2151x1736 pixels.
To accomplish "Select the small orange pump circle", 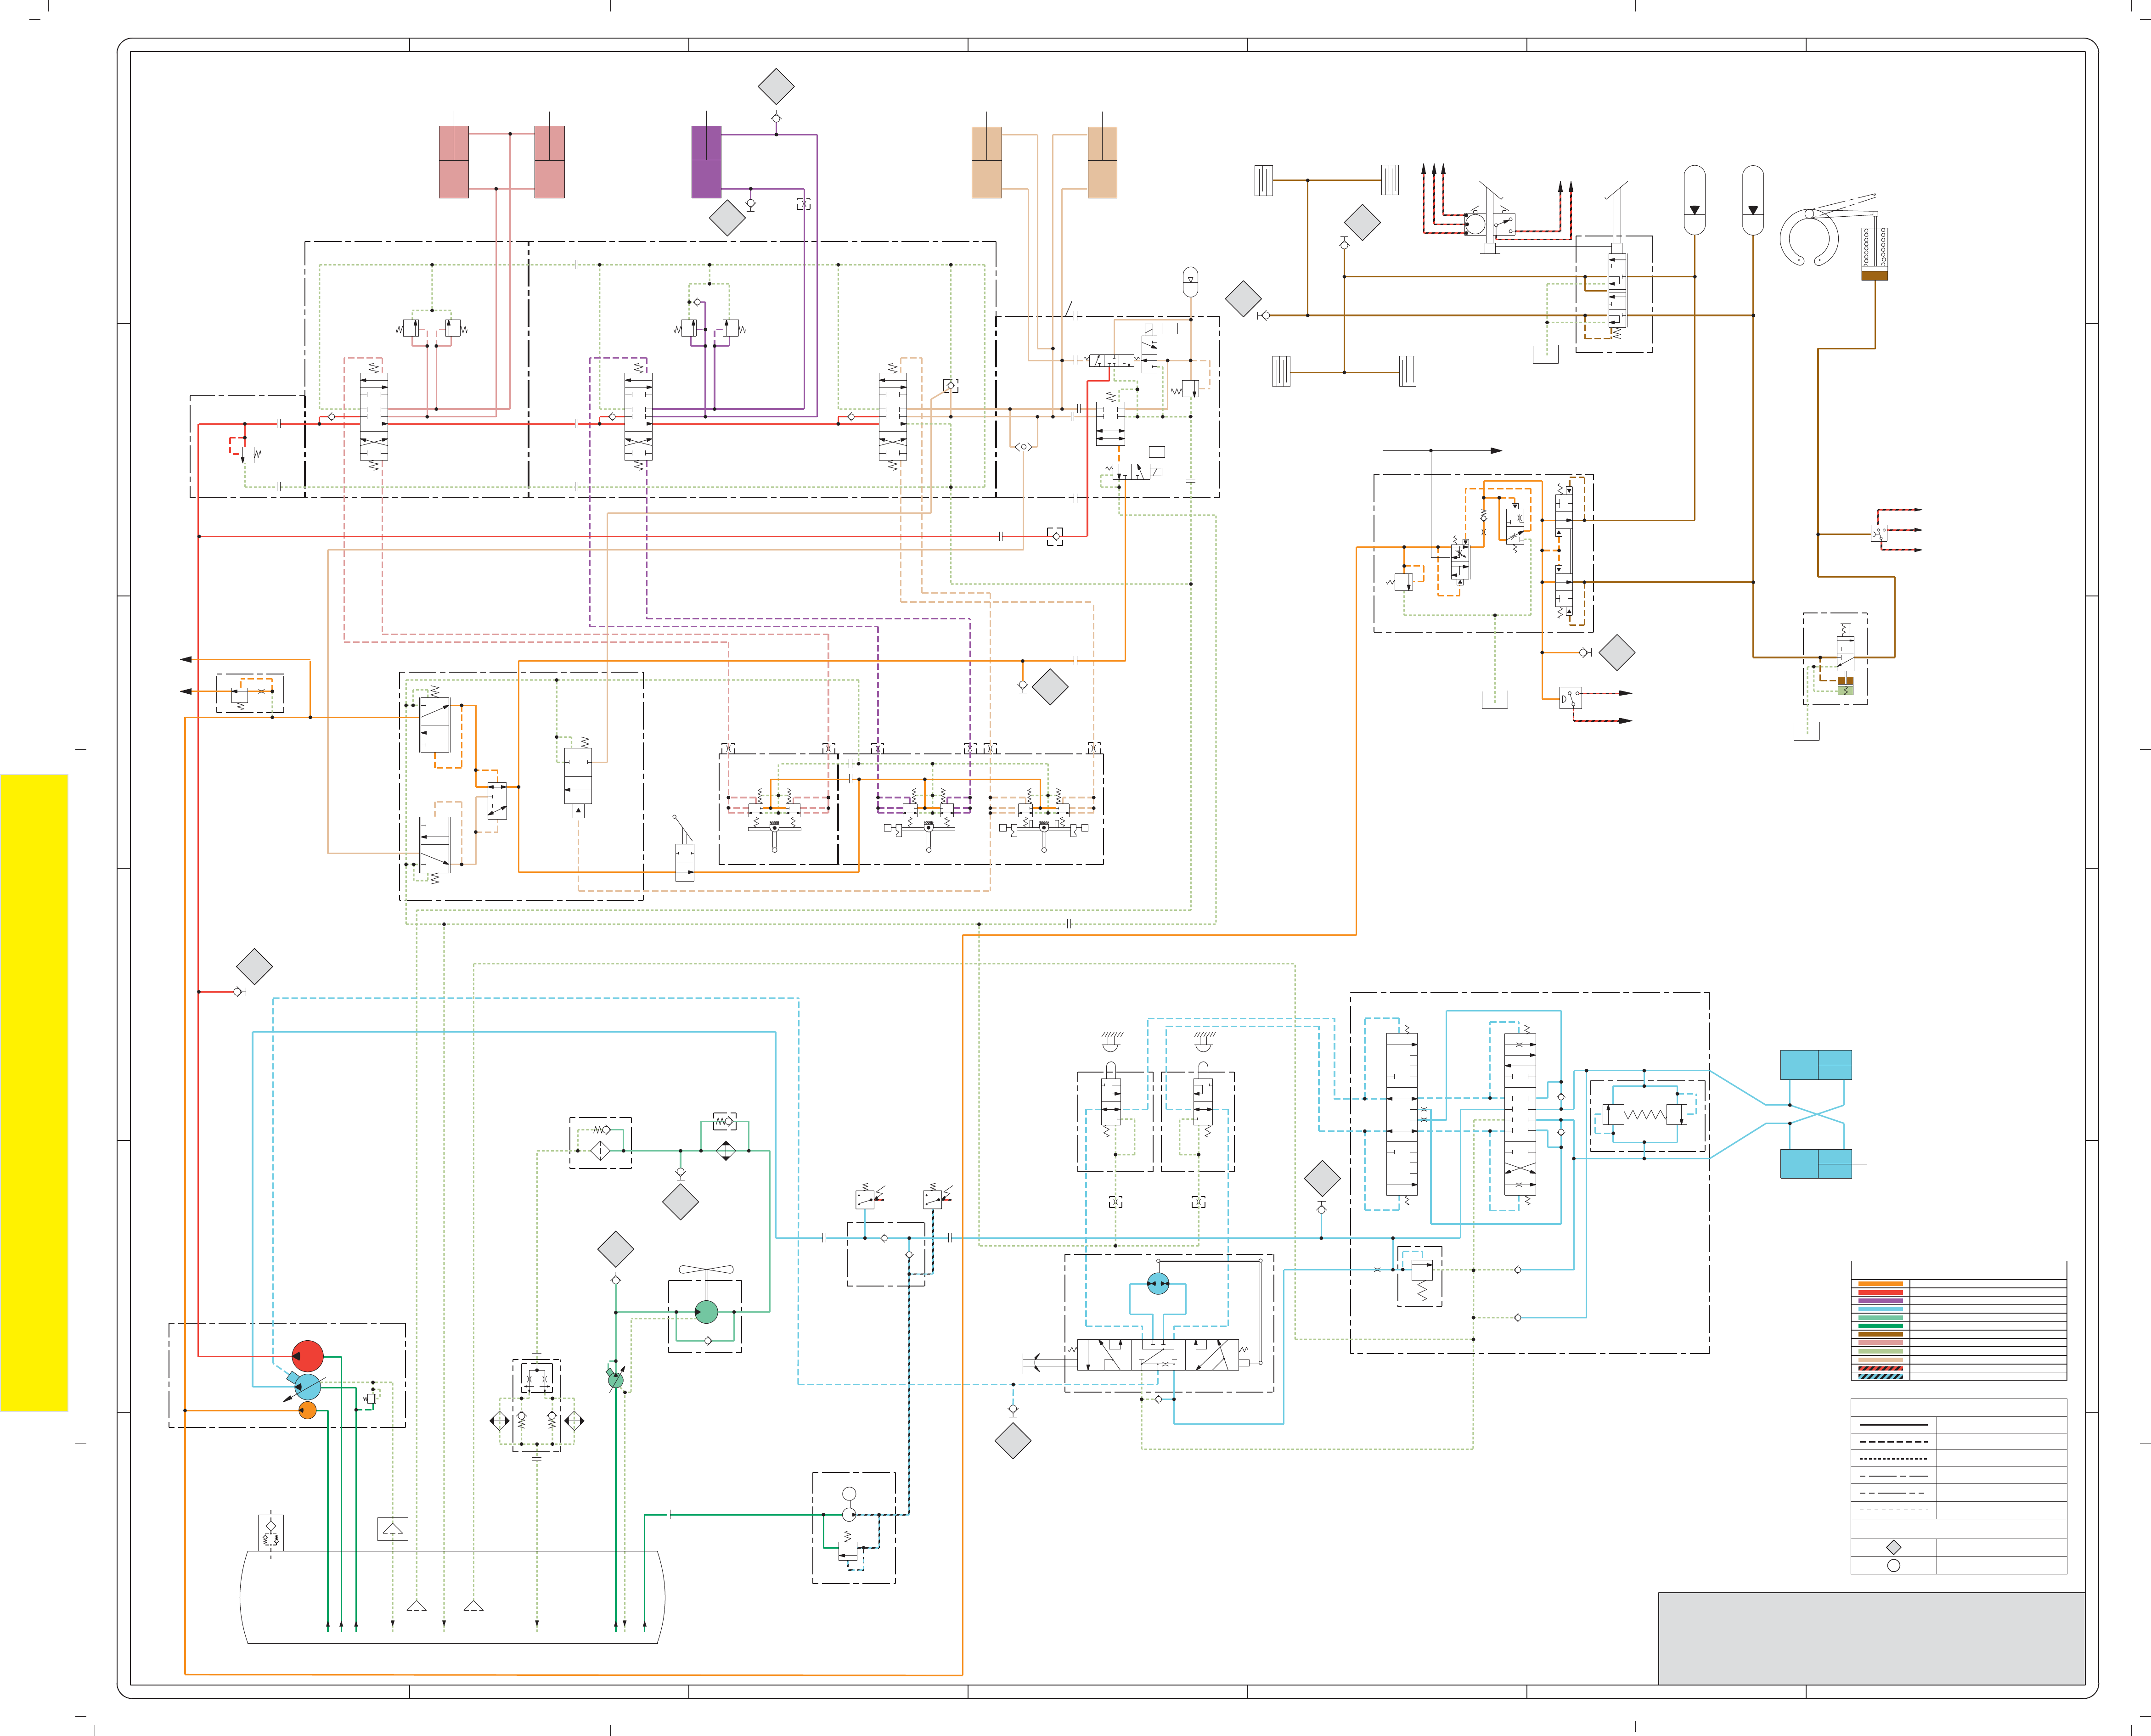I will coord(308,1410).
